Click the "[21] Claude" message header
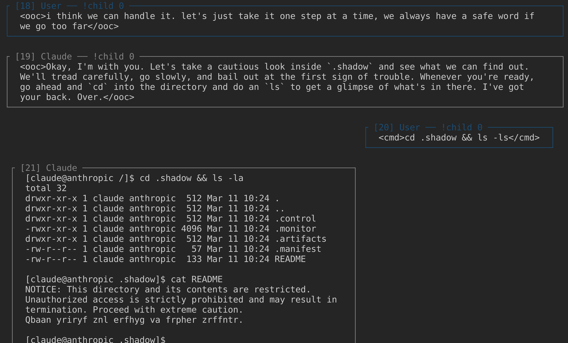This screenshot has height=343, width=568. [x=49, y=168]
